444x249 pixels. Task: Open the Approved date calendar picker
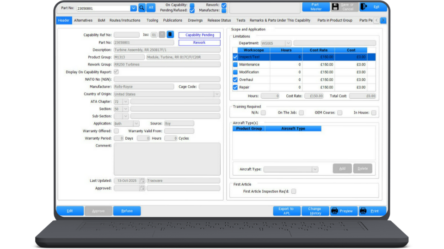[142, 188]
